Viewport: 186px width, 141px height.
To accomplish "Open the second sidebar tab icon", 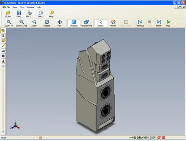I will (x=3, y=36).
